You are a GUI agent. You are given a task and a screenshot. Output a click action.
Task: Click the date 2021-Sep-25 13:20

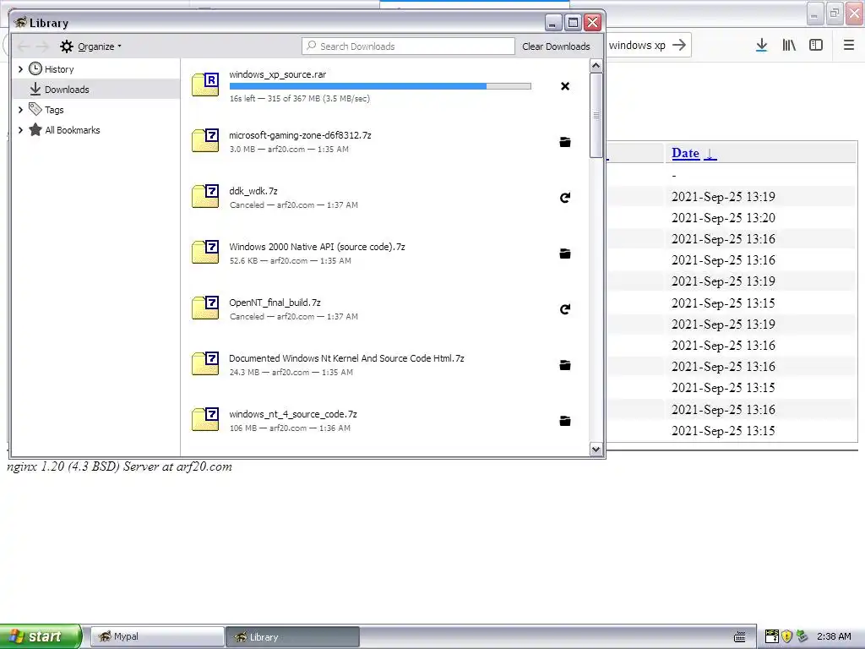(723, 218)
